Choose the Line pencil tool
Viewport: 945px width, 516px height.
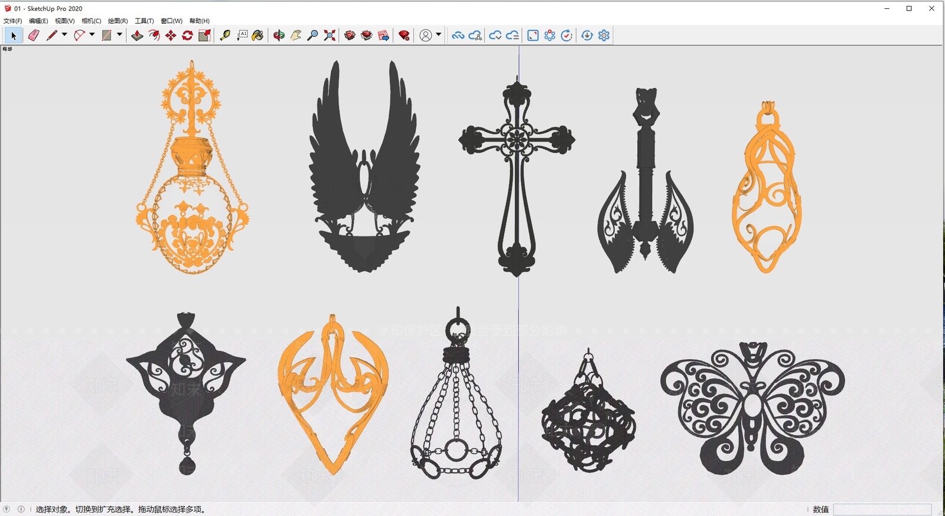tap(52, 35)
